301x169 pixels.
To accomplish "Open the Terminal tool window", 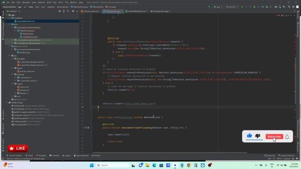I will point(54,155).
